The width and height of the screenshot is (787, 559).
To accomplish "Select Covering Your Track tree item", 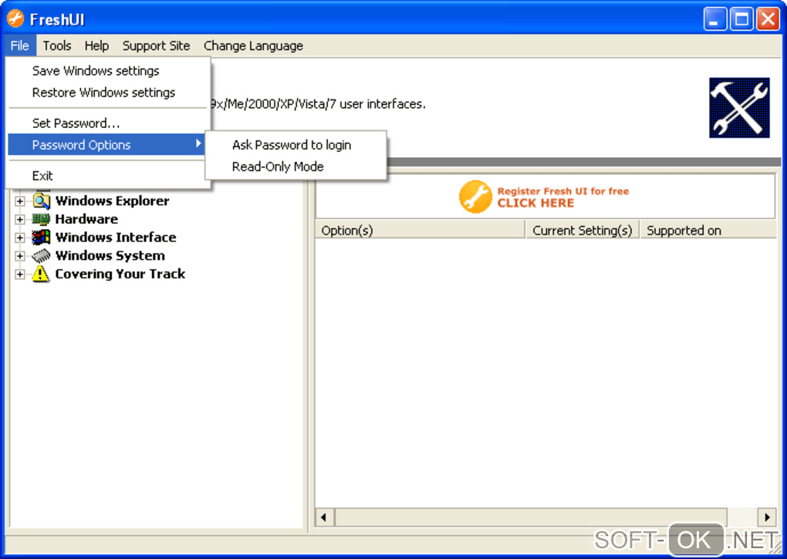I will point(120,274).
